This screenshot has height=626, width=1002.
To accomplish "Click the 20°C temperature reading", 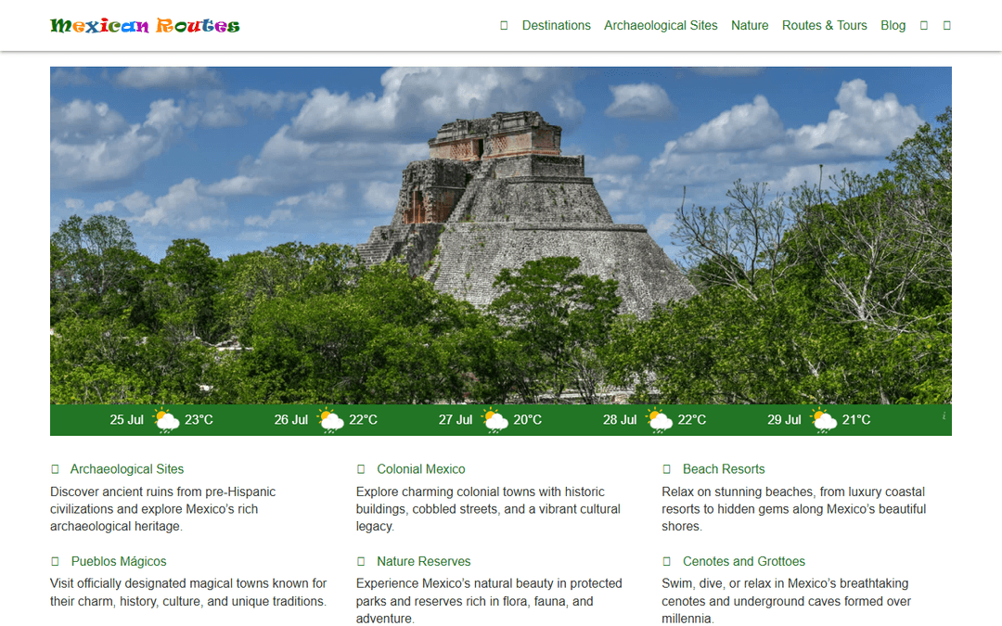I will (527, 420).
